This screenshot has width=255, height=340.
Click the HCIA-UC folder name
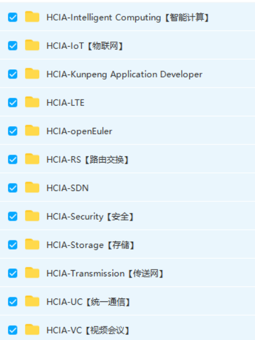pos(88,302)
